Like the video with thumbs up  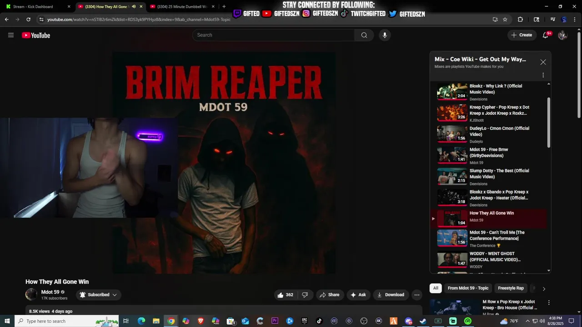pyautogui.click(x=285, y=295)
